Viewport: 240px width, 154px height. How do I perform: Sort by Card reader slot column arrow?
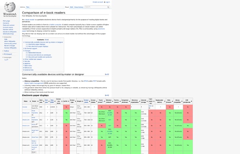tap(154, 101)
